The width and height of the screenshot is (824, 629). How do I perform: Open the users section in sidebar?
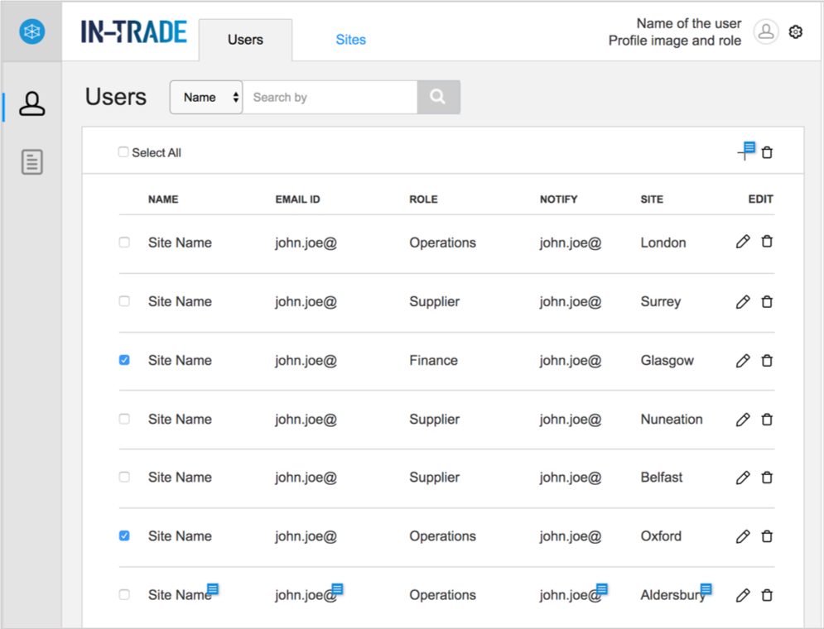[32, 103]
